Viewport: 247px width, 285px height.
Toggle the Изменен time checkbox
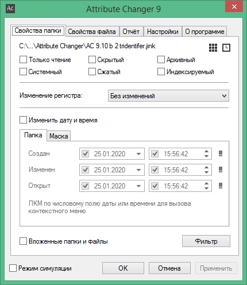point(155,170)
